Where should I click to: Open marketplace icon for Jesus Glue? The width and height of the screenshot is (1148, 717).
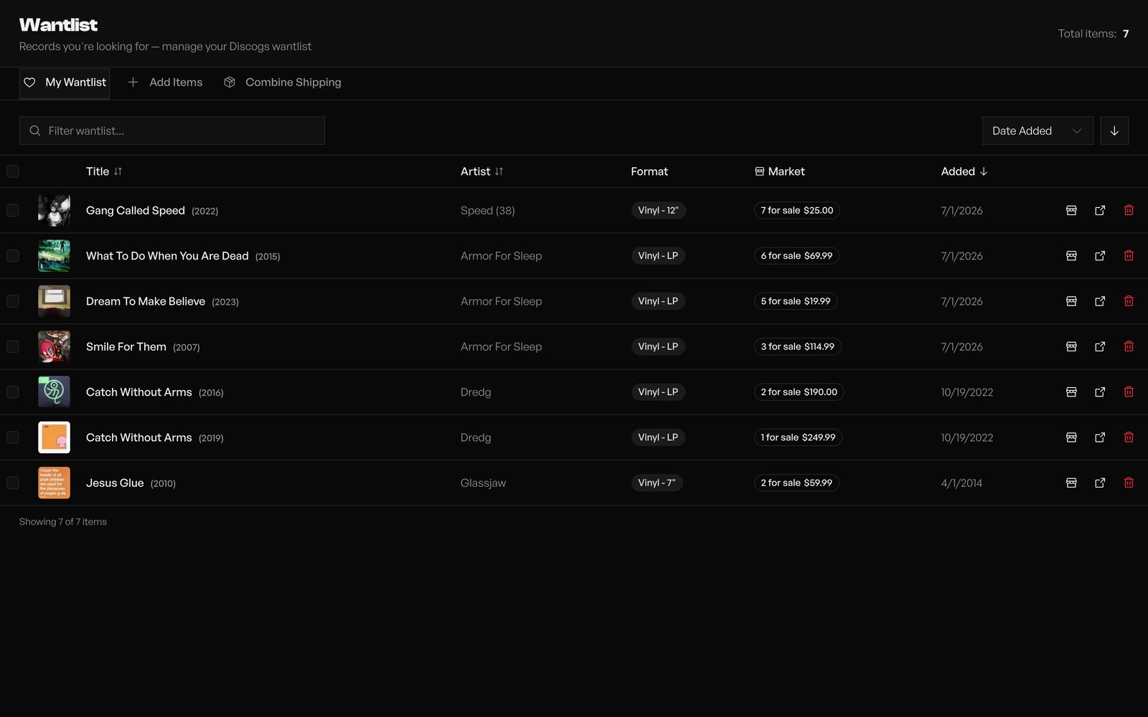pyautogui.click(x=1071, y=483)
